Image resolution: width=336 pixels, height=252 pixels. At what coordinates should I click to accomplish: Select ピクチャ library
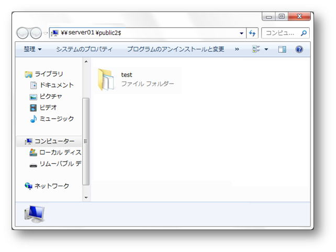[x=51, y=96]
